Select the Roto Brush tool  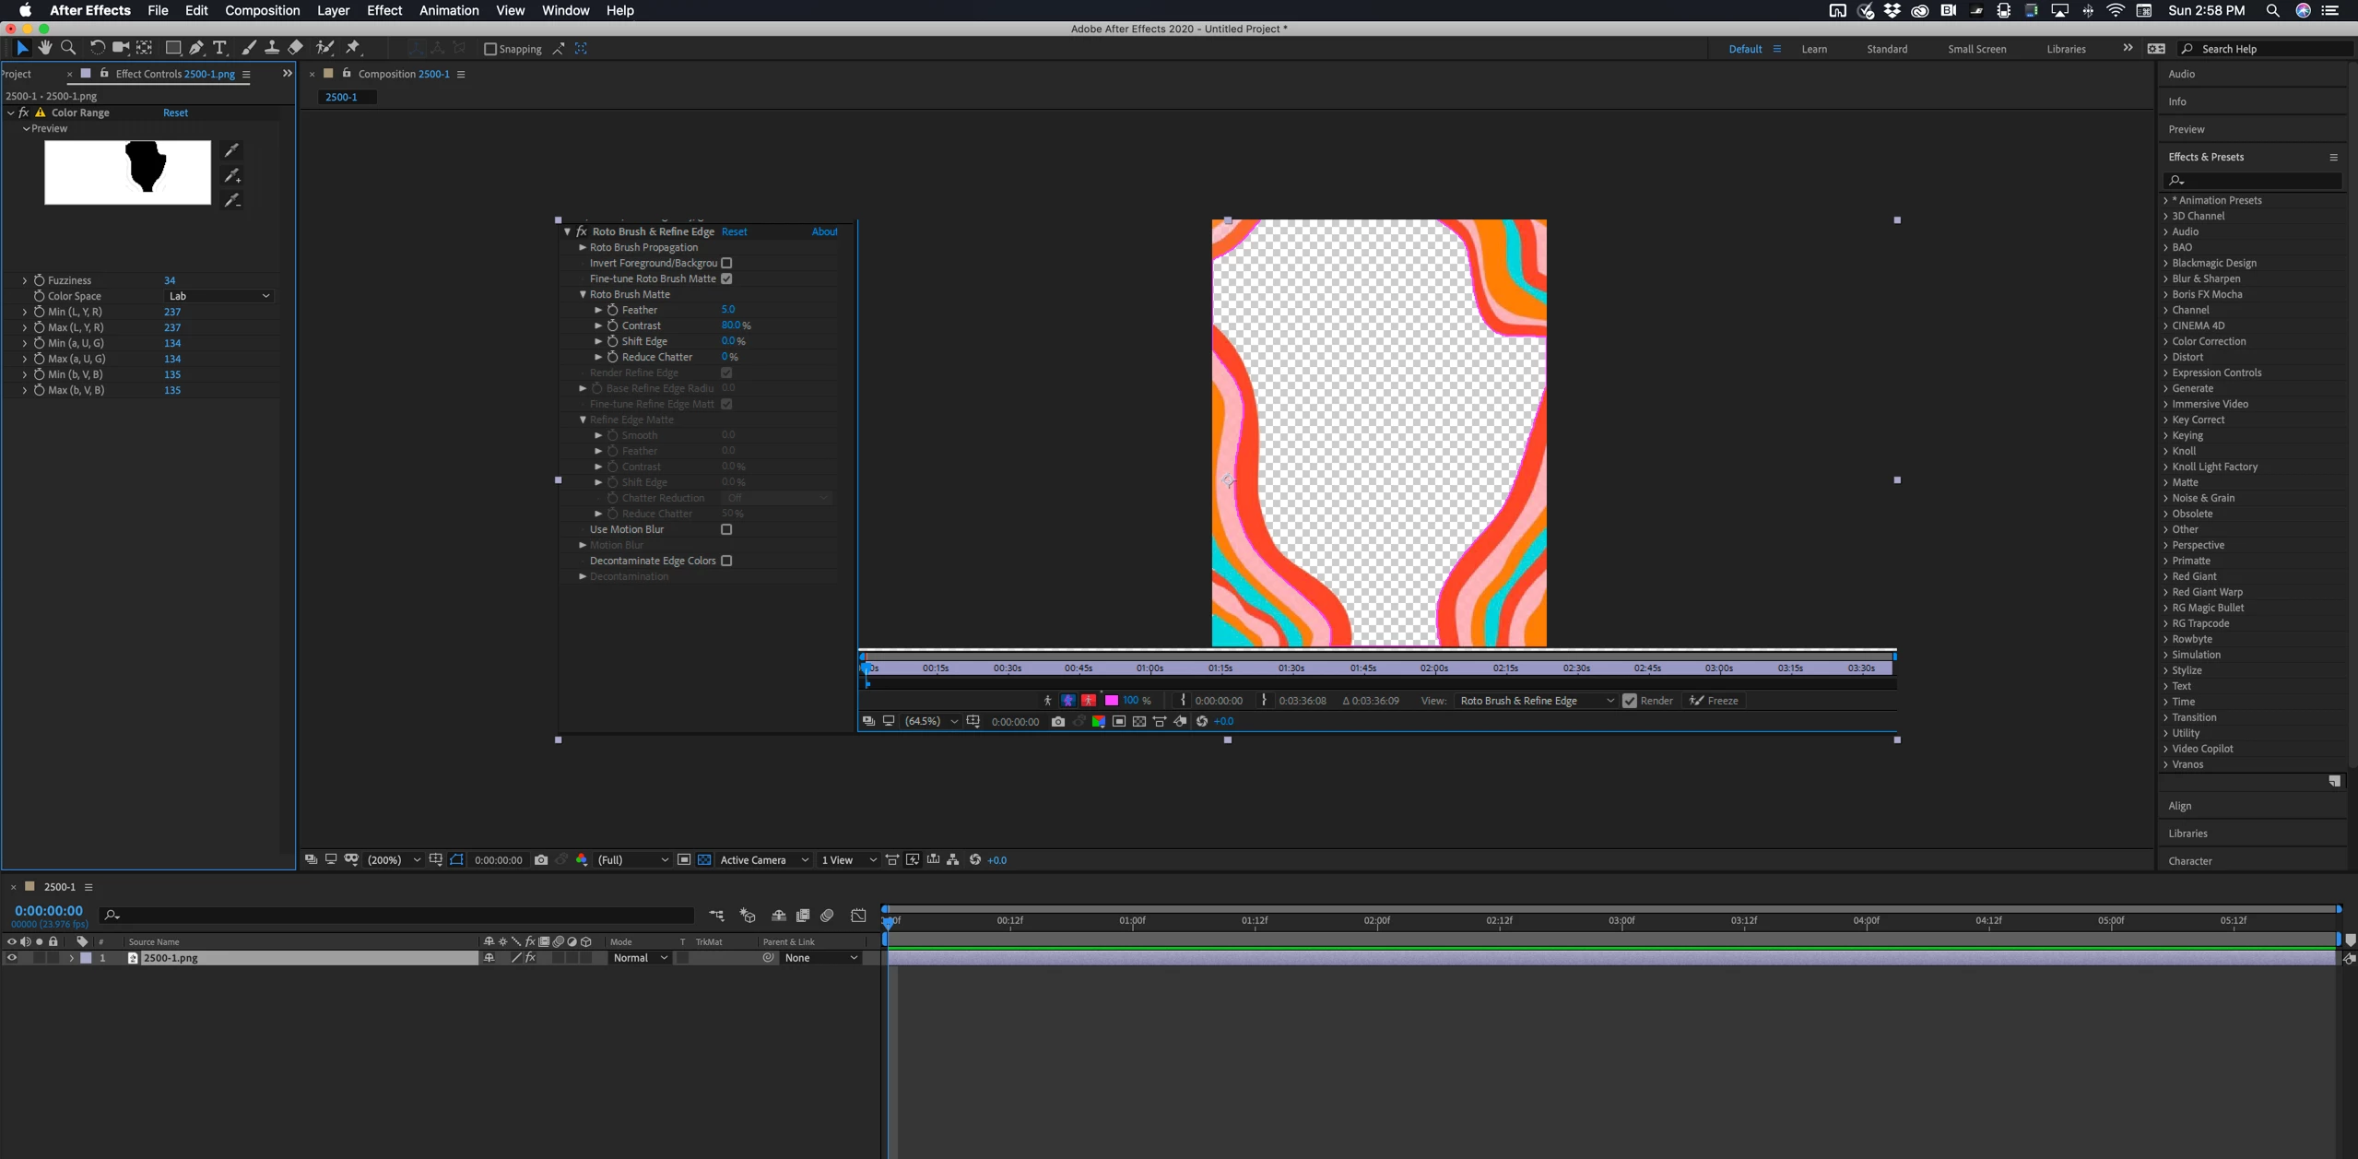324,48
